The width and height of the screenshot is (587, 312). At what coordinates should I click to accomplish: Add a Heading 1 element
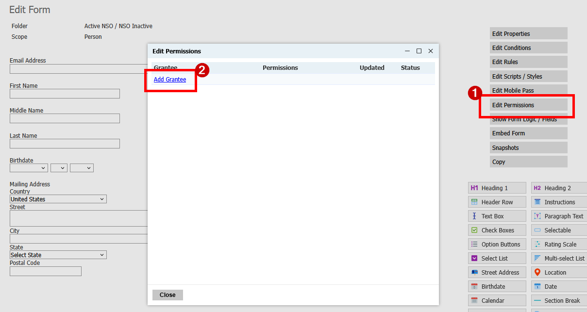pyautogui.click(x=497, y=188)
